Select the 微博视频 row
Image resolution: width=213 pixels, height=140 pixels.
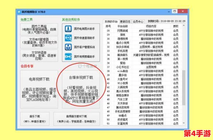click(143, 39)
